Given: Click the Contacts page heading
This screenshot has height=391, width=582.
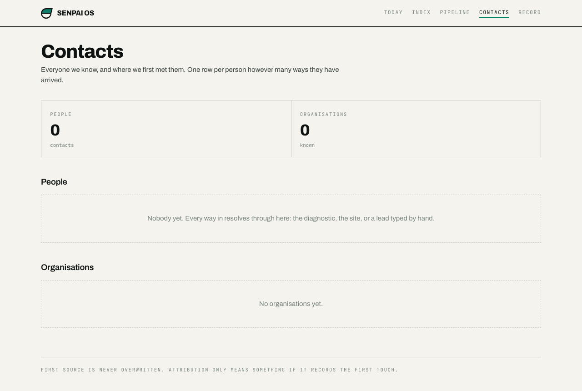Looking at the screenshot, I should click(x=82, y=51).
